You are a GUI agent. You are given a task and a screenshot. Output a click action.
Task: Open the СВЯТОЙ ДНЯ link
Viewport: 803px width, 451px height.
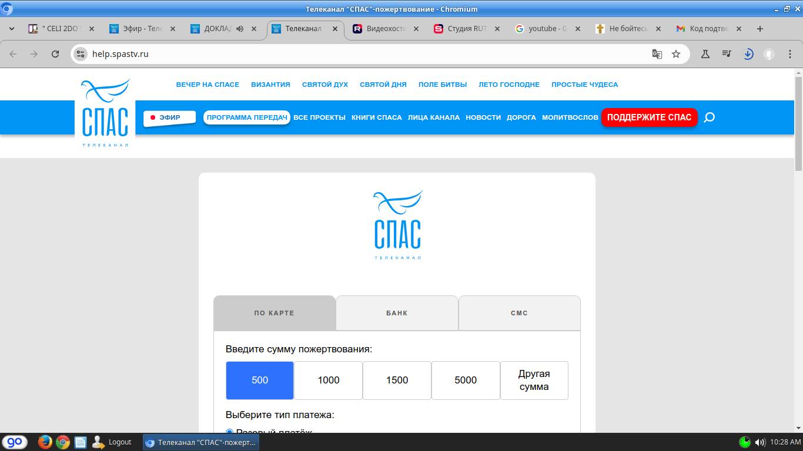383,85
